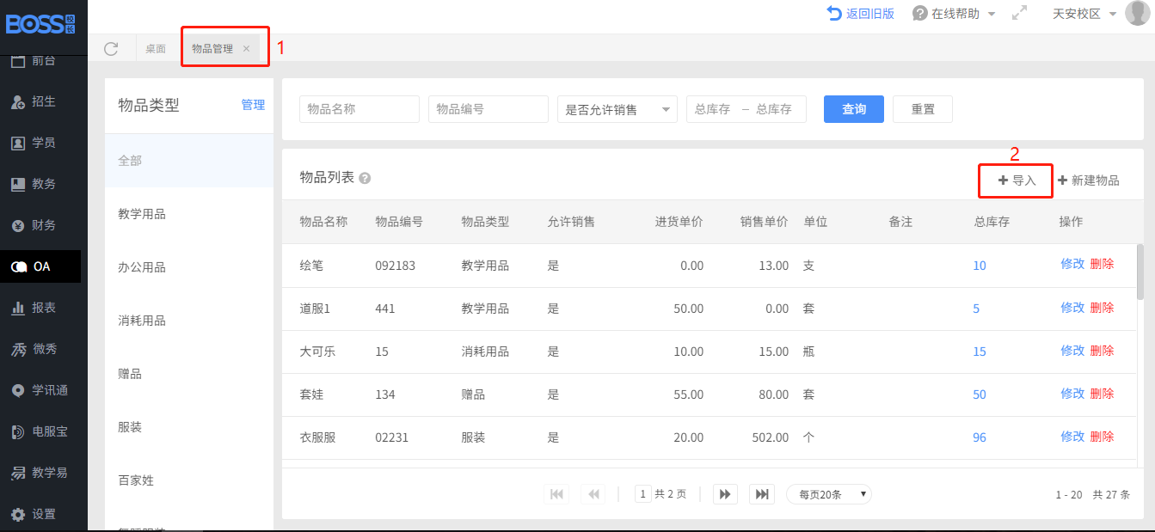
Task: Select 全部 item type
Action: point(189,161)
